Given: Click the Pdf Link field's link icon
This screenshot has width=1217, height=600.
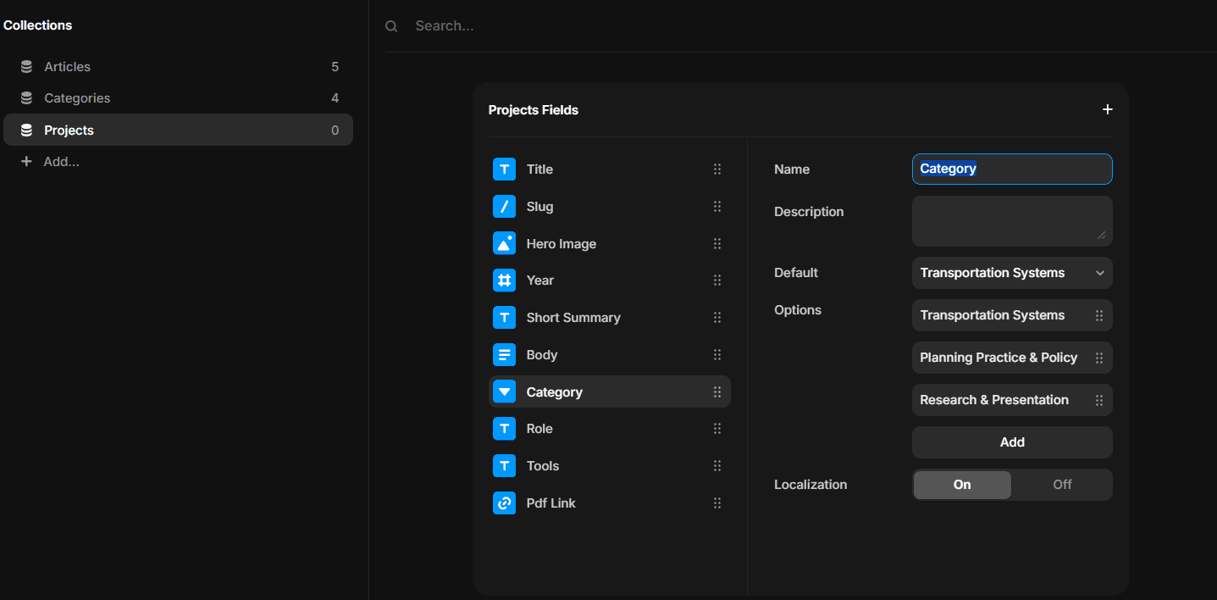Looking at the screenshot, I should point(504,503).
